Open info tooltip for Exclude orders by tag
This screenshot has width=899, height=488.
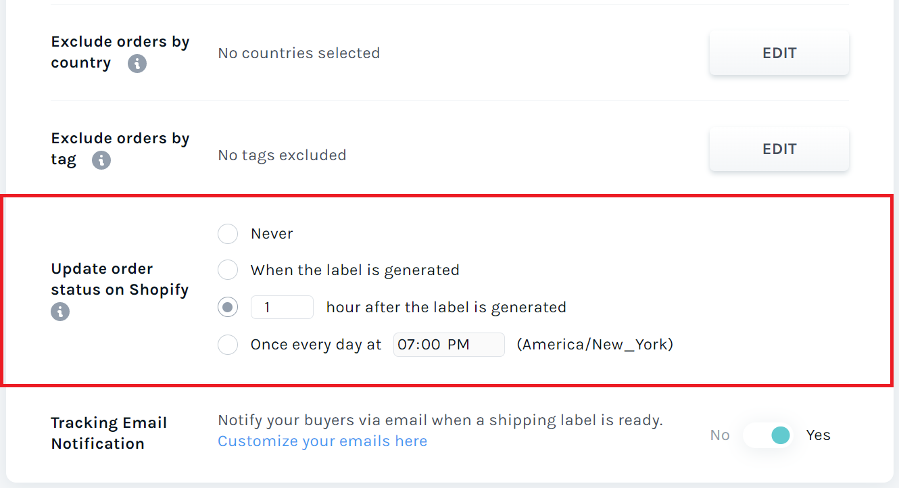pyautogui.click(x=101, y=160)
